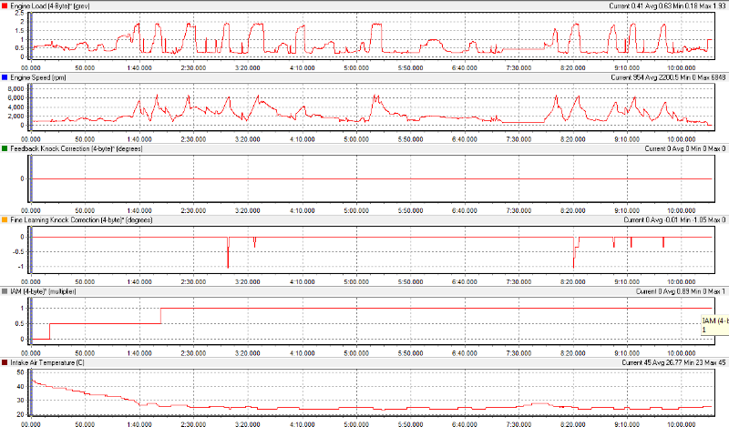
Task: Click the IAM tooltip at the right edge
Action: [x=714, y=325]
